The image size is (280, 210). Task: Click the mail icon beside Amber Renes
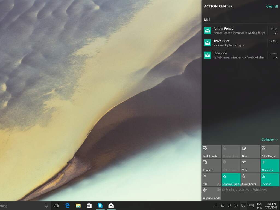[208, 31]
